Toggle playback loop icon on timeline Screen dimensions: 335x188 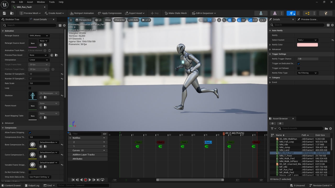click(102, 180)
